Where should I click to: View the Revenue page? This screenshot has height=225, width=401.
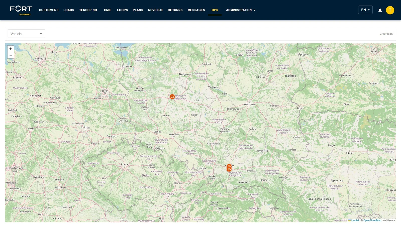pyautogui.click(x=155, y=10)
